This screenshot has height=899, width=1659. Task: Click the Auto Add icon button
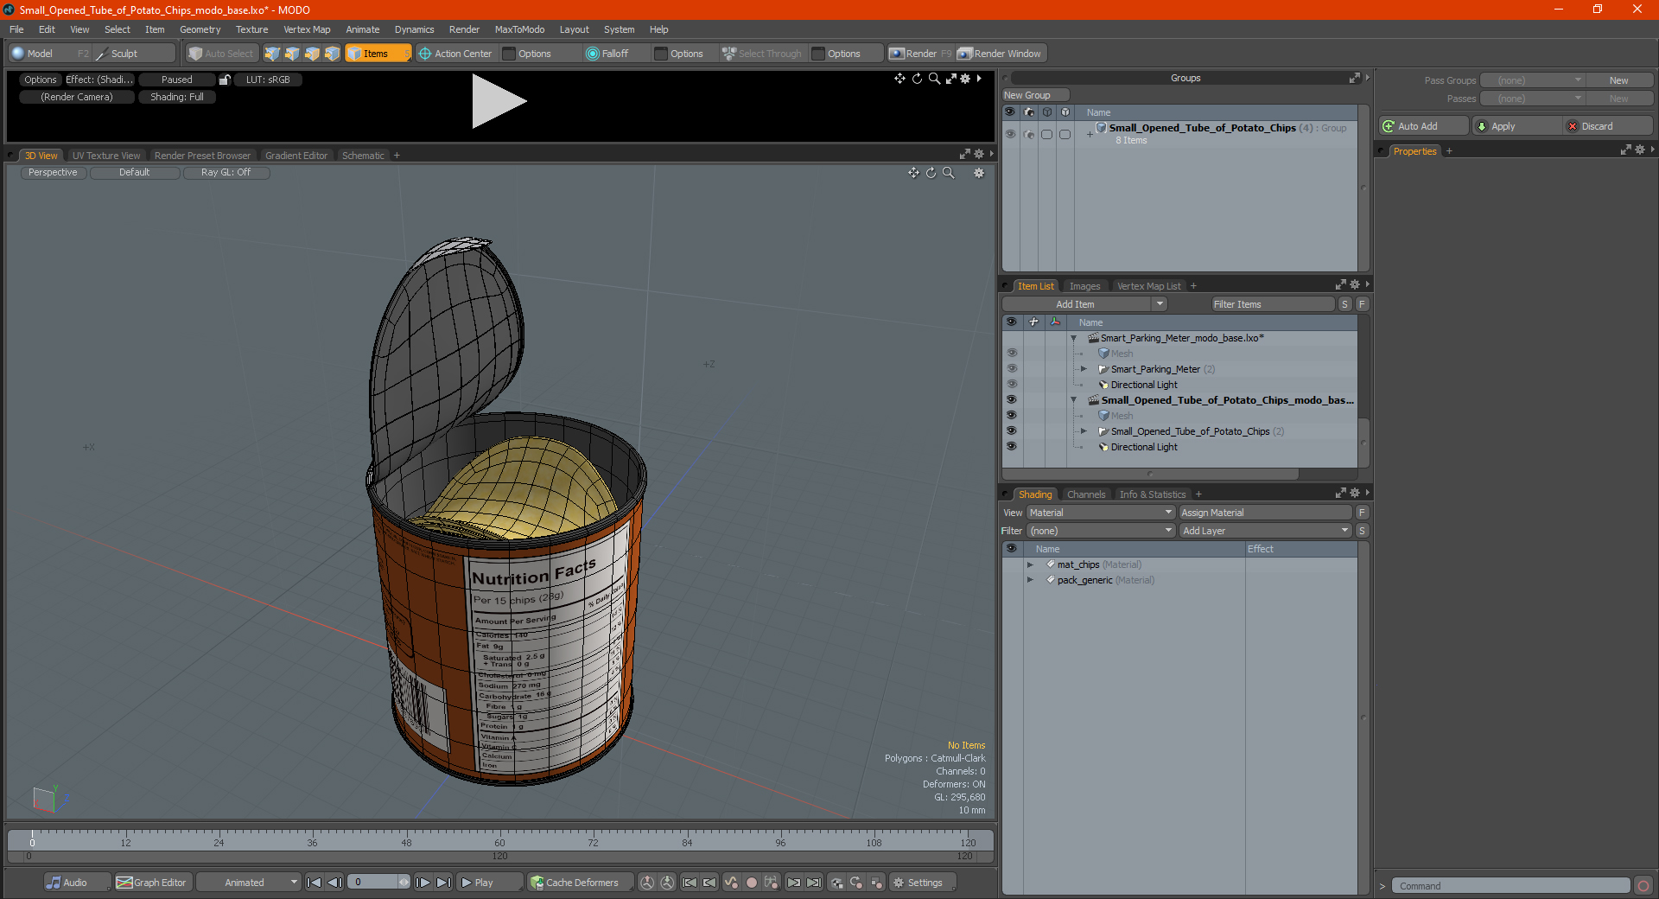pyautogui.click(x=1389, y=126)
